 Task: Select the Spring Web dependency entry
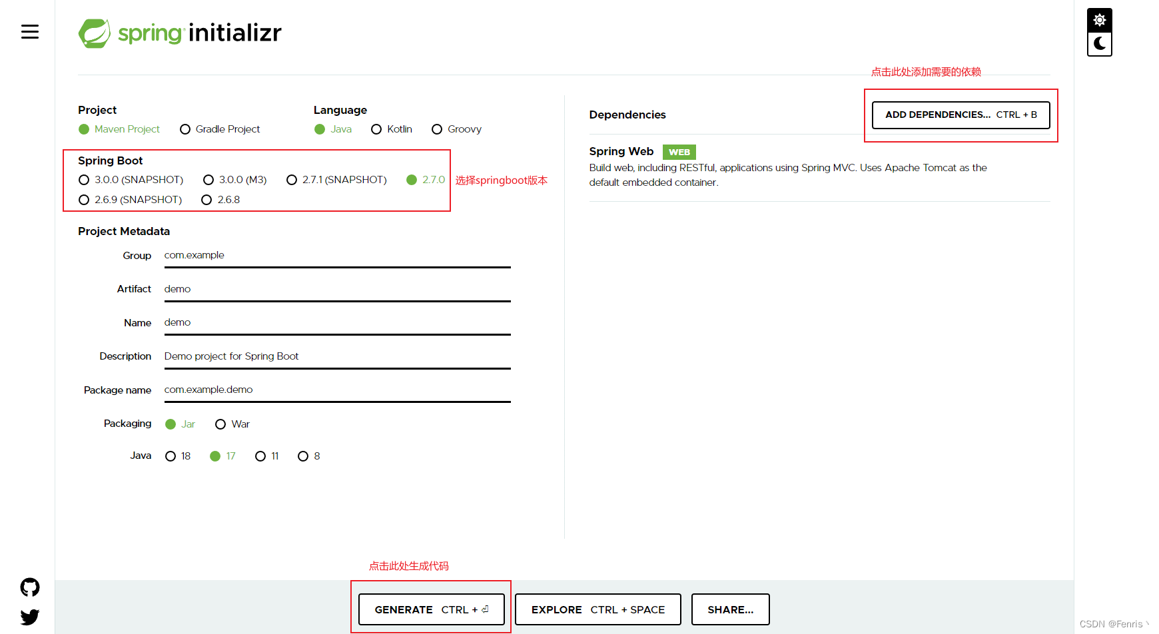[x=819, y=166]
